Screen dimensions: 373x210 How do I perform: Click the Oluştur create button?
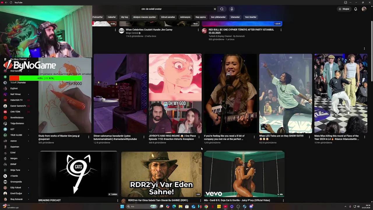(x=344, y=9)
